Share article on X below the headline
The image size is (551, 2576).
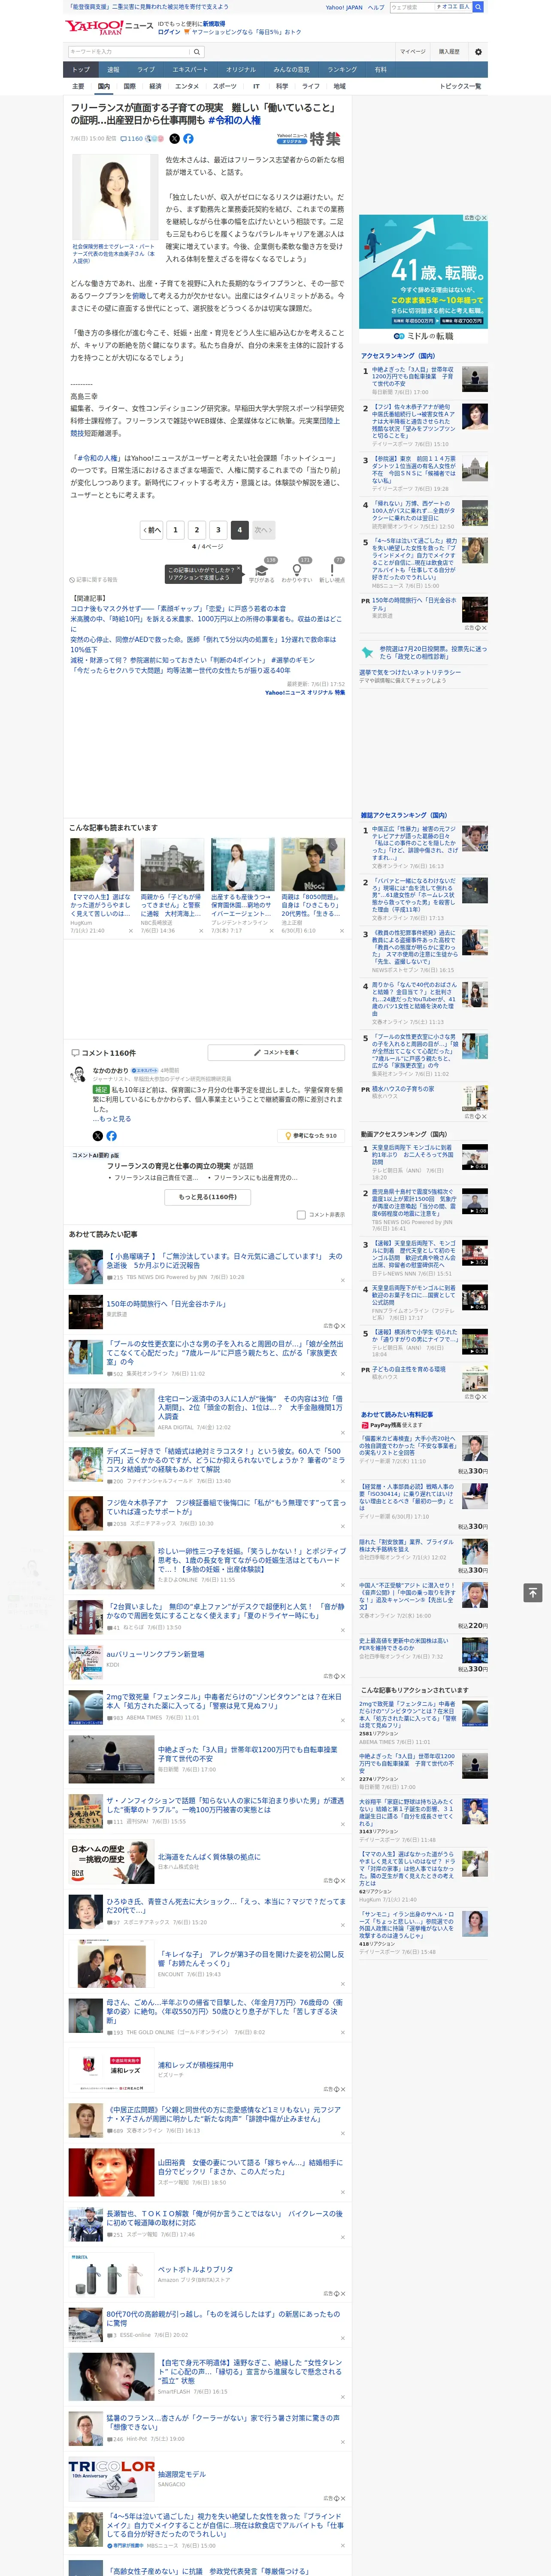coord(174,139)
